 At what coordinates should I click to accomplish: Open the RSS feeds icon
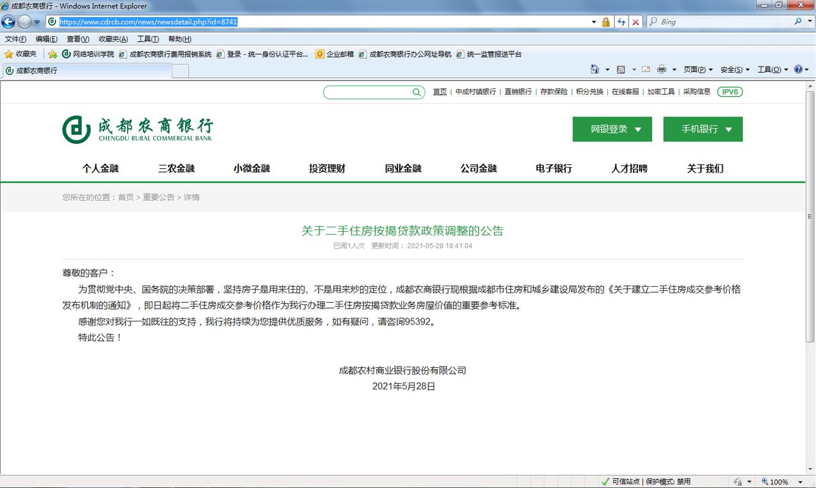click(x=621, y=69)
